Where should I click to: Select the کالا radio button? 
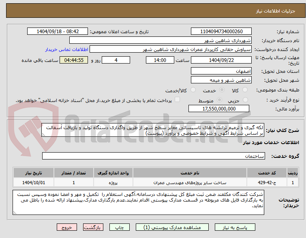coord(245,90)
